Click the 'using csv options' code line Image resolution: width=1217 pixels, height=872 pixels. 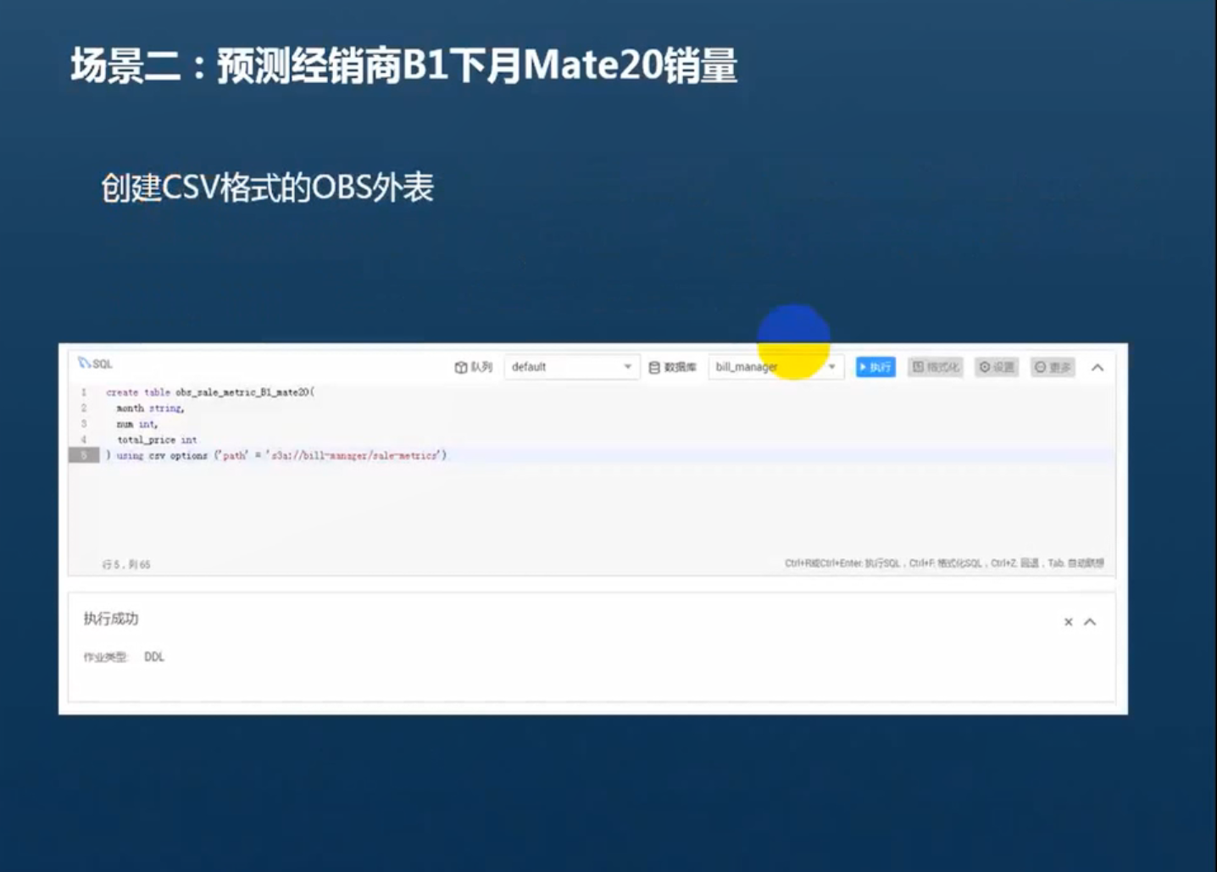click(x=276, y=455)
